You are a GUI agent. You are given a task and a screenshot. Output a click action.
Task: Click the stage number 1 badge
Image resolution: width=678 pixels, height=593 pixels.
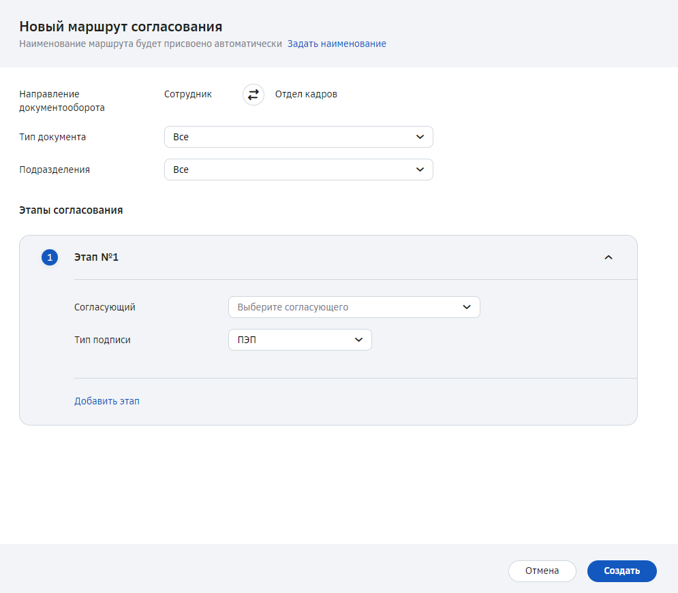click(50, 257)
